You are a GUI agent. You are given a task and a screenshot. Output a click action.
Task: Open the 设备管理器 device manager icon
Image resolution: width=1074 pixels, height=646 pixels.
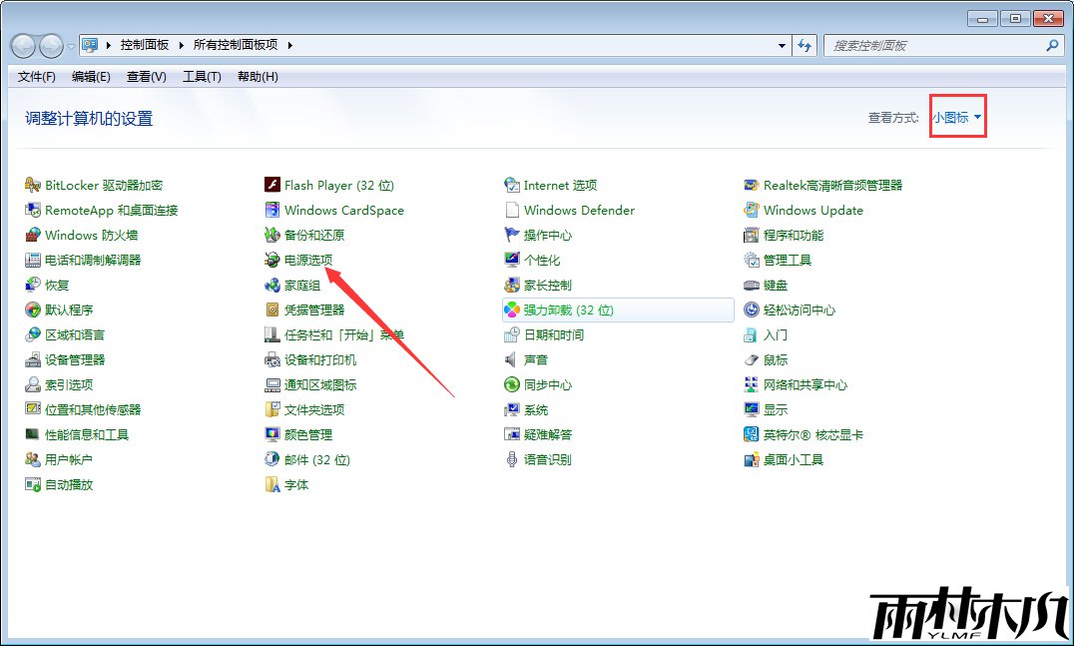tap(33, 360)
